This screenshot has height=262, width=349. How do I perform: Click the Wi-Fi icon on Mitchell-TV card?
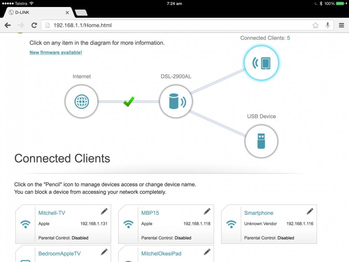coord(25,224)
